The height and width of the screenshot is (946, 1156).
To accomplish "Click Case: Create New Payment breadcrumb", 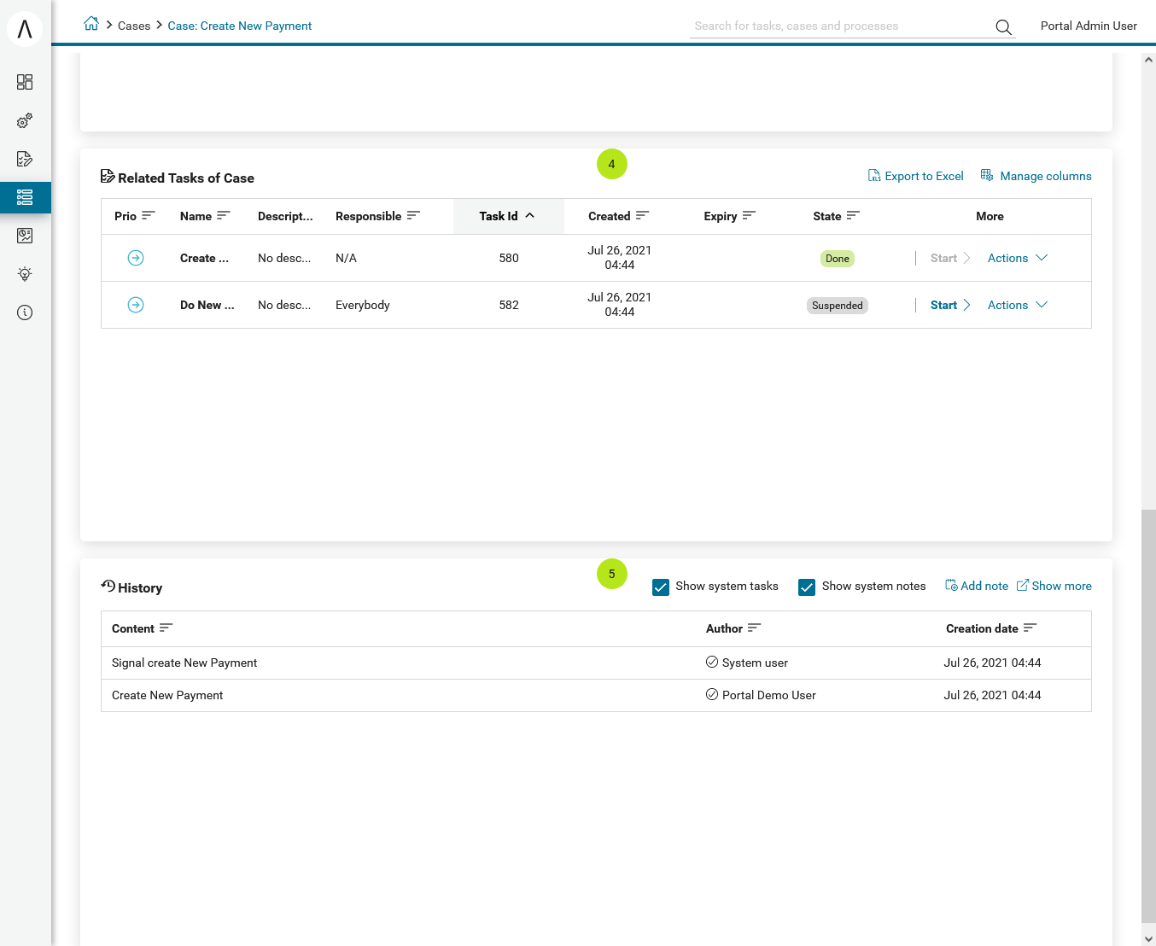I will 240,26.
